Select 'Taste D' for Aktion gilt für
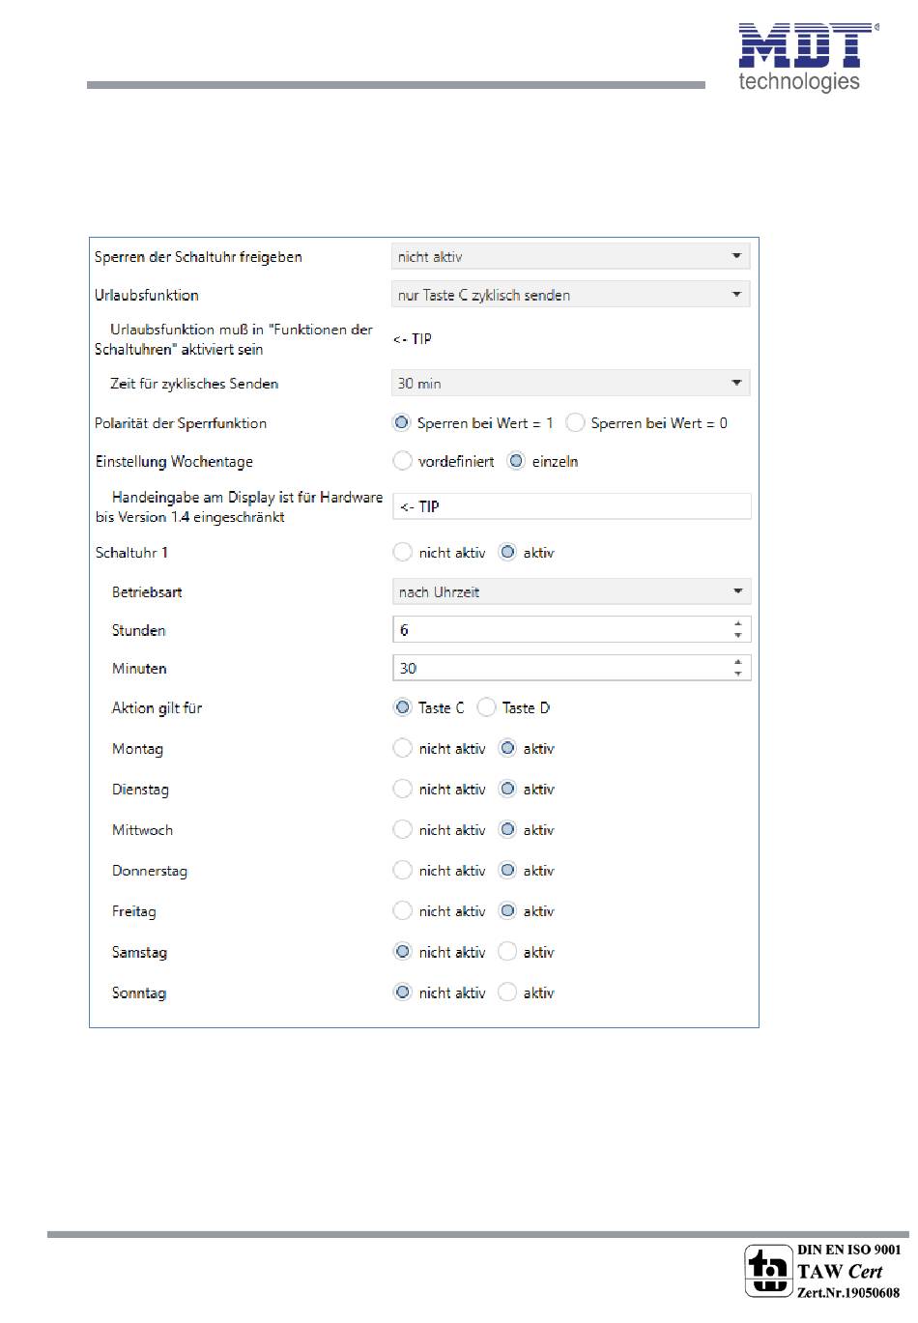Screen dimensions: 918x1323 point(487,707)
